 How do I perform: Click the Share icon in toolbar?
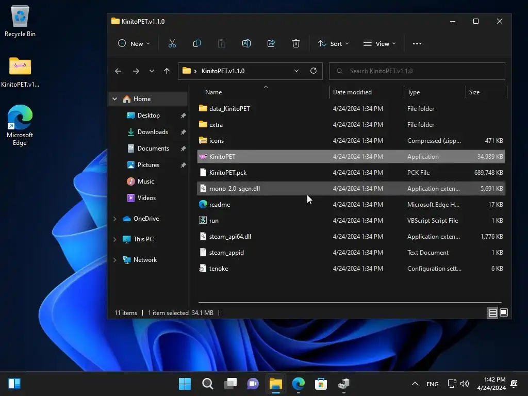click(271, 43)
